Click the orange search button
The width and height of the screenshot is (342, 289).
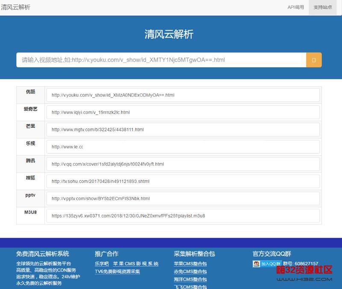(x=314, y=60)
